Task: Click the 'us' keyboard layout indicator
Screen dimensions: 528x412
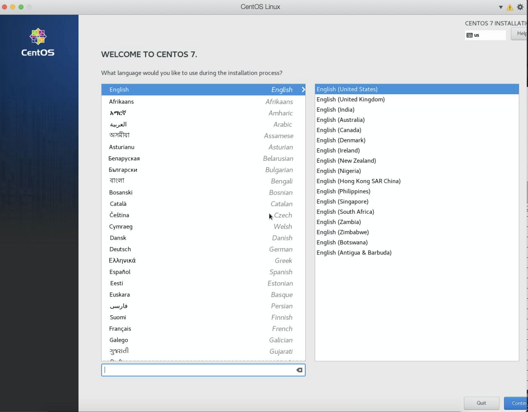Action: pyautogui.click(x=485, y=35)
